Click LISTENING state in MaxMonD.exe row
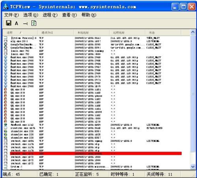Image resolution: width=197 pixels, height=178 pixels. [153, 125]
